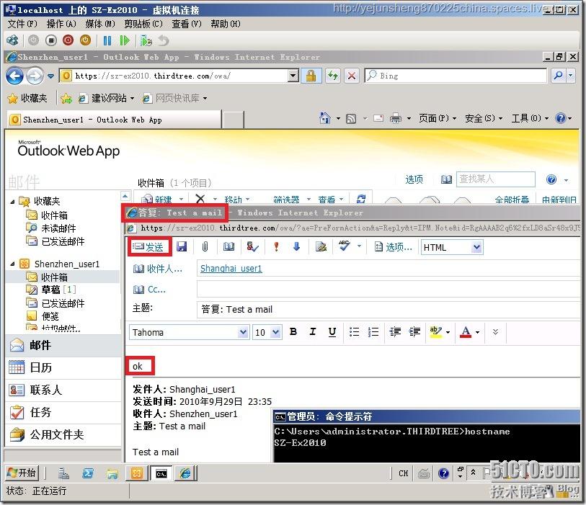Open View (查看) menu in VM window
The image size is (586, 505).
(x=187, y=24)
